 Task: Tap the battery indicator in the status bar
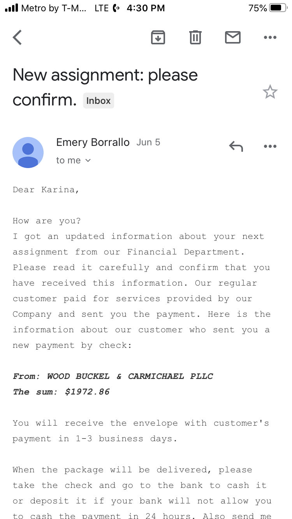click(278, 8)
